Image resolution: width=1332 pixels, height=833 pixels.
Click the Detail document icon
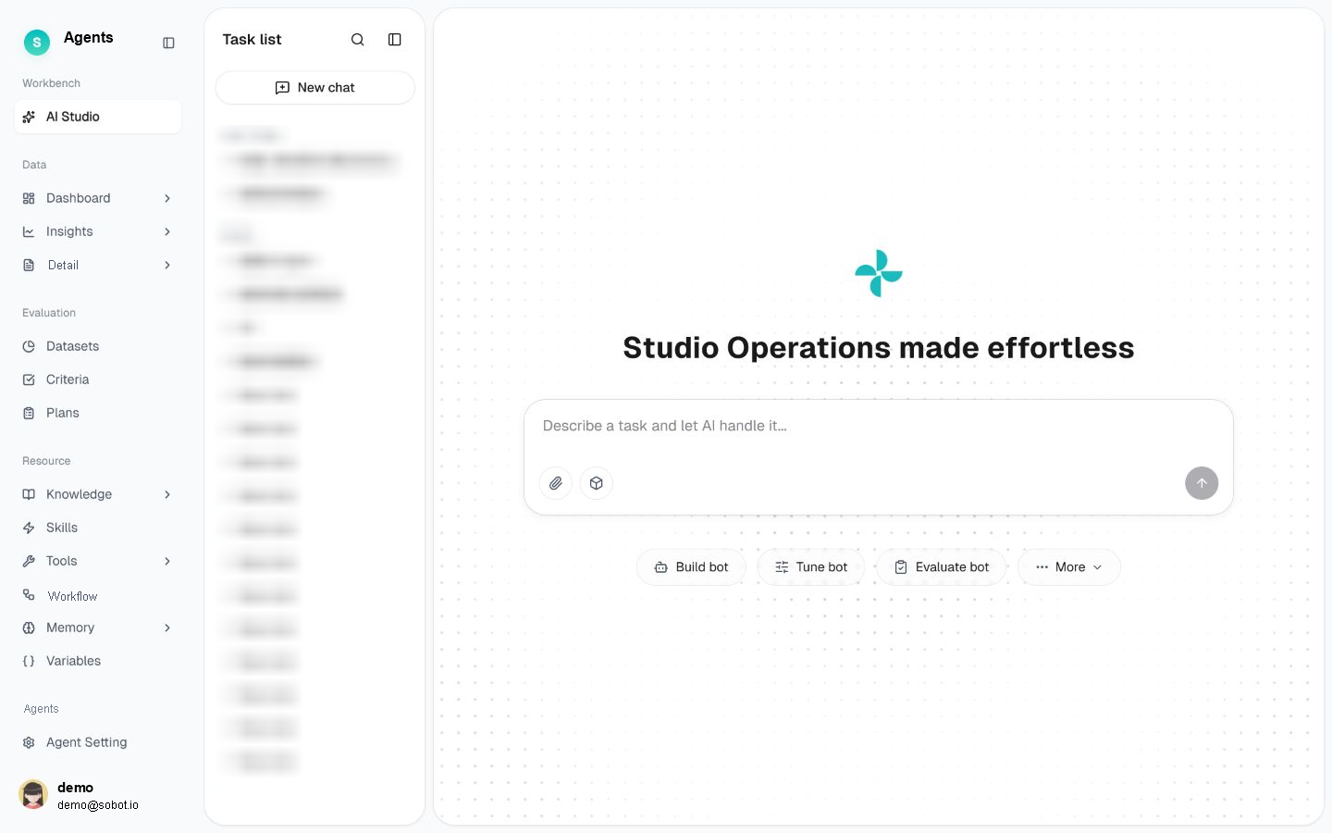(29, 265)
